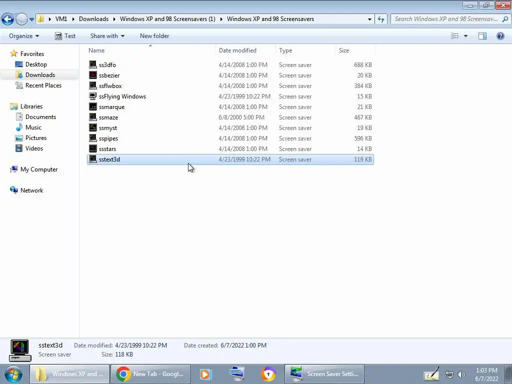Sort by the Type column header

pyautogui.click(x=305, y=50)
